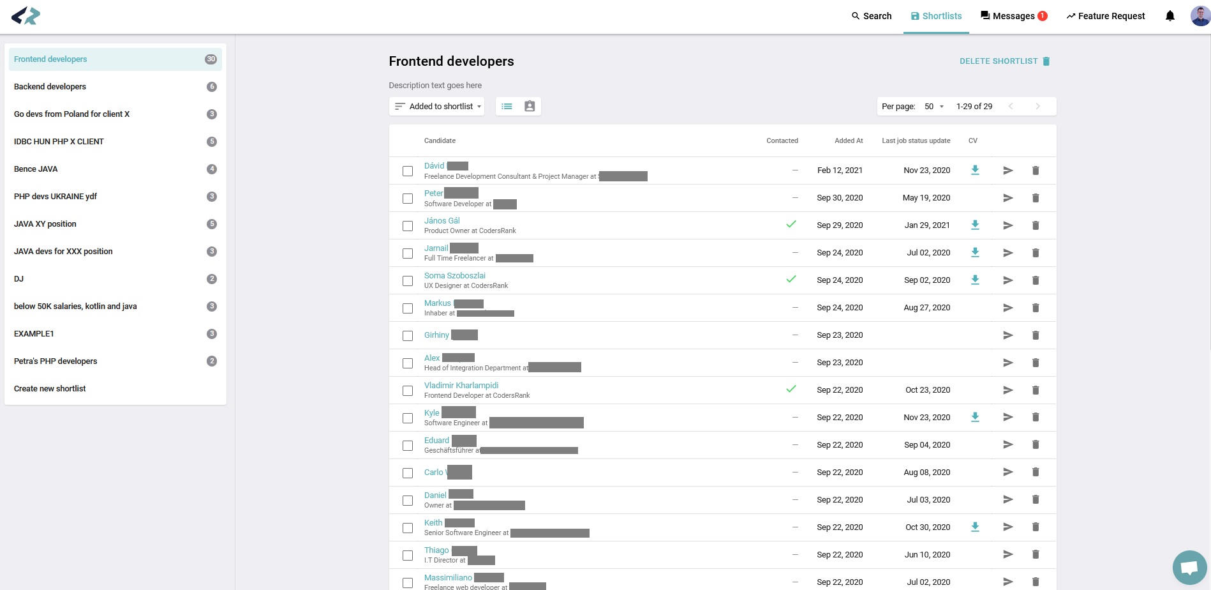This screenshot has height=590, width=1211.
Task: Download CV for János Gál
Action: point(975,225)
